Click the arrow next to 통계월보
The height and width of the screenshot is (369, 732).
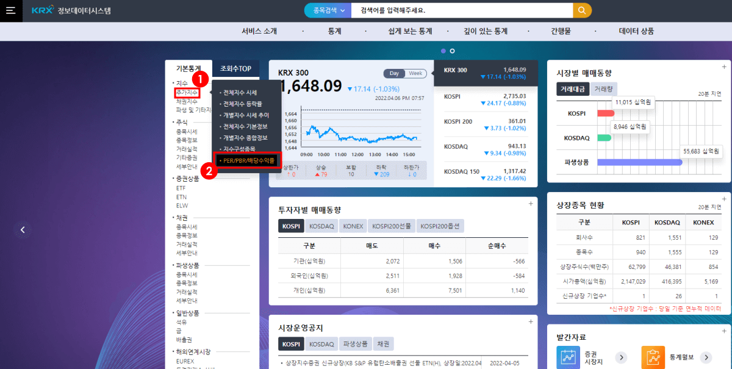(706, 357)
